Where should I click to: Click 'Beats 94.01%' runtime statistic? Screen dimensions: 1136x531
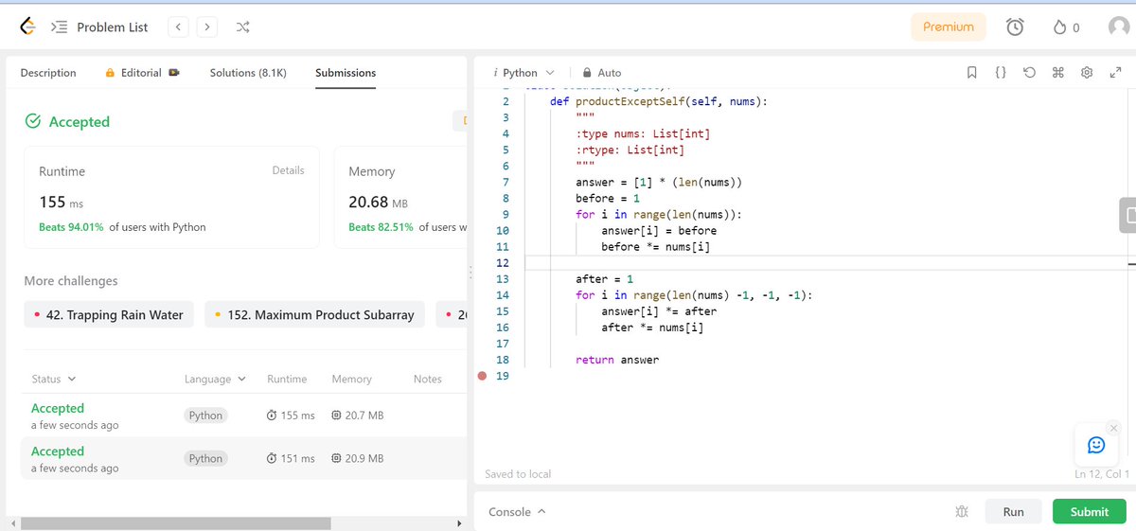pyautogui.click(x=72, y=227)
